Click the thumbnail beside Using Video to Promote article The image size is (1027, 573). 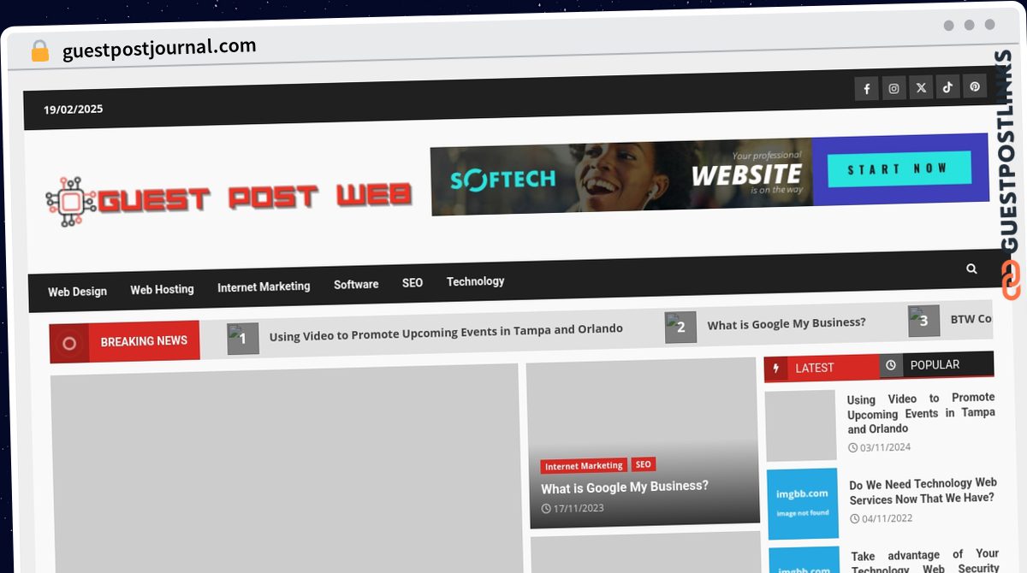coord(800,426)
